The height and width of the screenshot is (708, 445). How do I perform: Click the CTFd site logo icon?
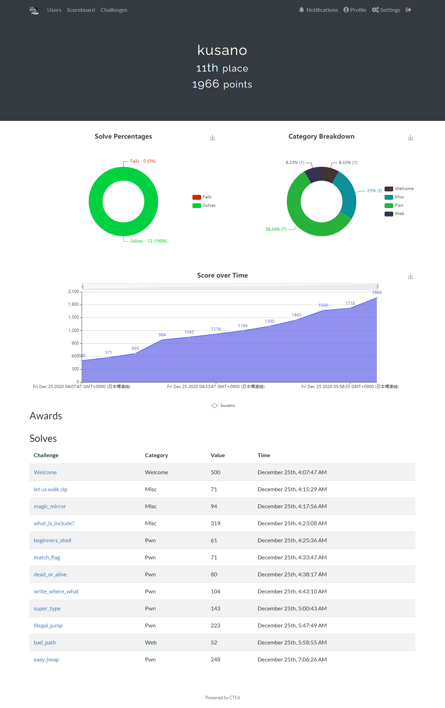pyautogui.click(x=34, y=10)
